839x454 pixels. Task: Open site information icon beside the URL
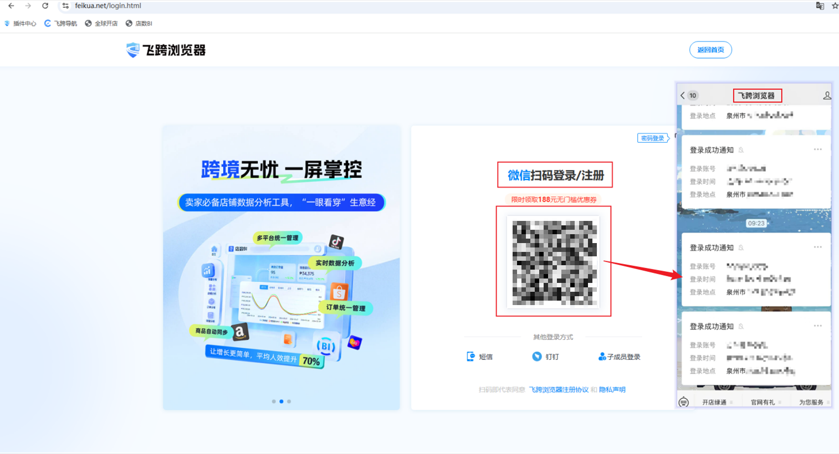point(65,6)
